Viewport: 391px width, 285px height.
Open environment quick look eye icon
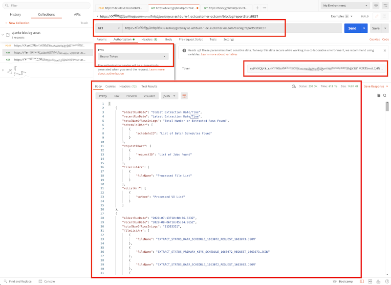(x=375, y=5)
